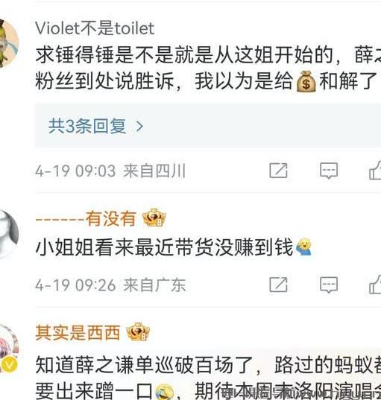The image size is (381, 400).
Task: Tap Violet不是toilet's avatar picture
Action: [9, 43]
